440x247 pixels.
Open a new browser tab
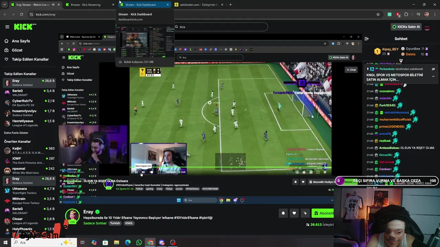[x=230, y=5]
